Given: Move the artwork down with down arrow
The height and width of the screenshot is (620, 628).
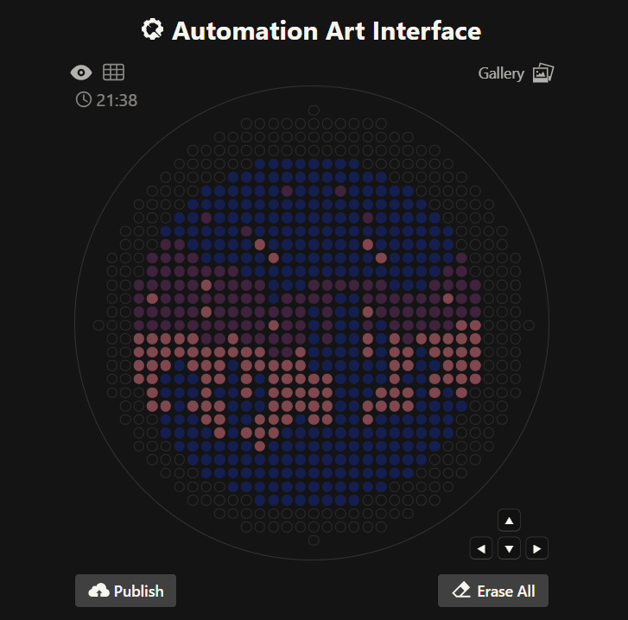Looking at the screenshot, I should pyautogui.click(x=510, y=548).
